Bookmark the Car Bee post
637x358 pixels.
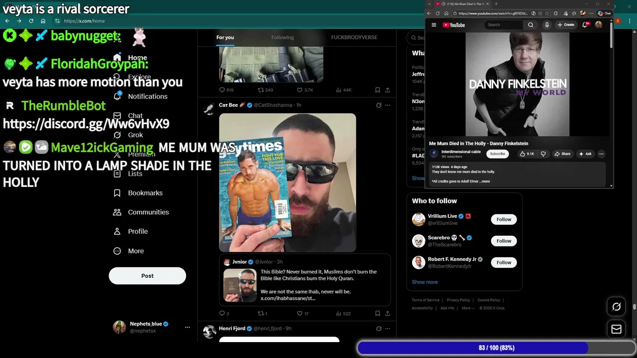(x=378, y=313)
